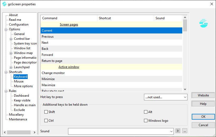Click the goScreen logo in right panel

[x=203, y=23]
